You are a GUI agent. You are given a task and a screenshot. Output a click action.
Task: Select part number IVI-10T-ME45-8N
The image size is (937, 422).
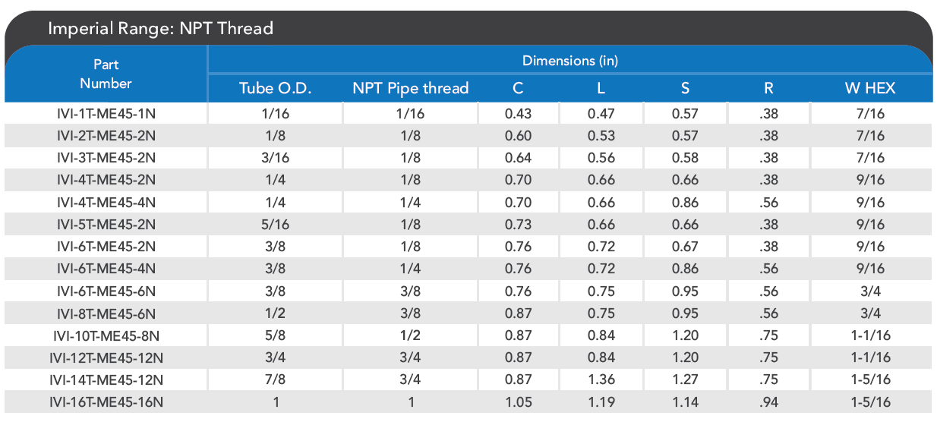(x=106, y=335)
